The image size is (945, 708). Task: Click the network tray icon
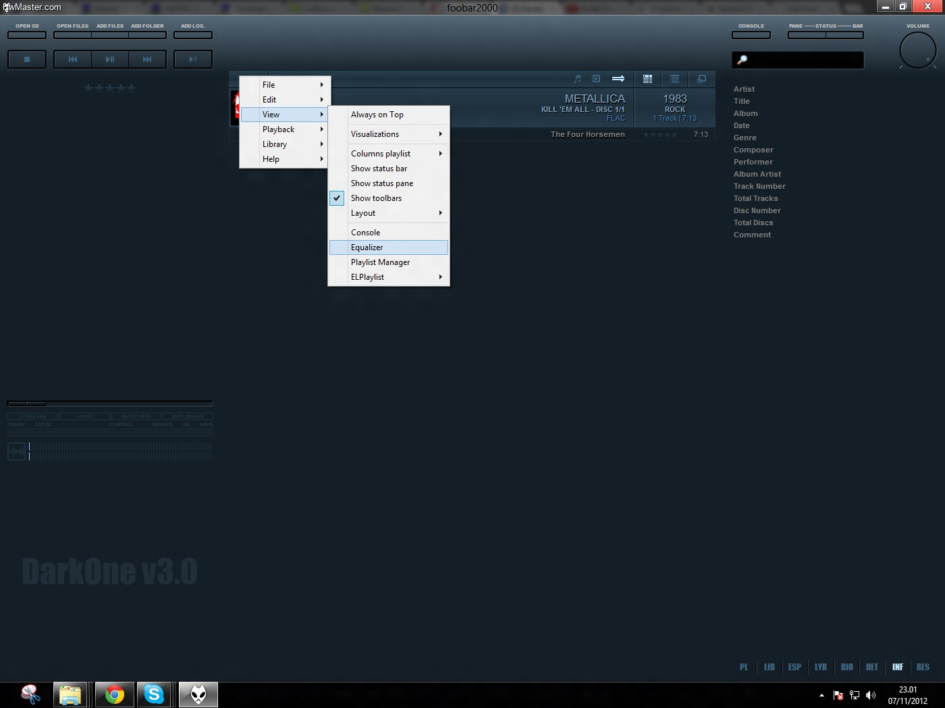[x=855, y=695]
